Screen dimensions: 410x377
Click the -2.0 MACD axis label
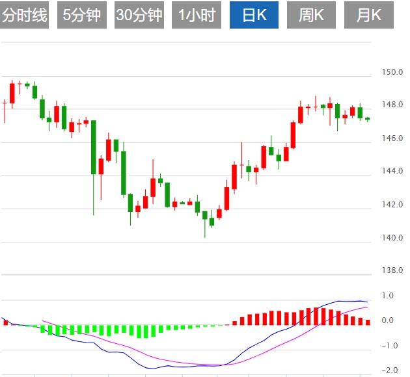pos(390,370)
